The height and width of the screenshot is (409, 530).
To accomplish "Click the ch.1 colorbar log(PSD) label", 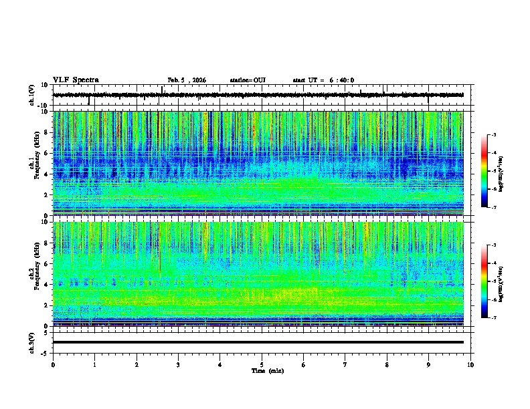I will click(x=501, y=174).
